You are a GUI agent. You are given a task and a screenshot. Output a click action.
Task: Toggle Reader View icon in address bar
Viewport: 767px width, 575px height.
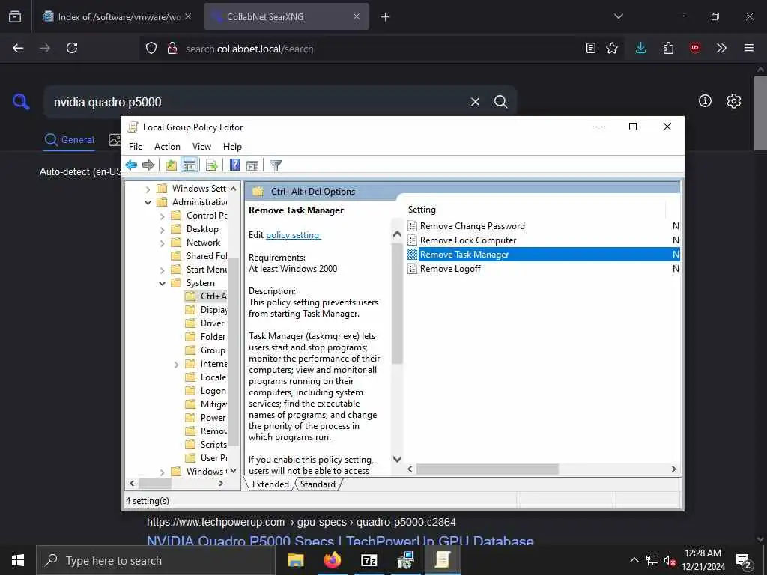591,48
